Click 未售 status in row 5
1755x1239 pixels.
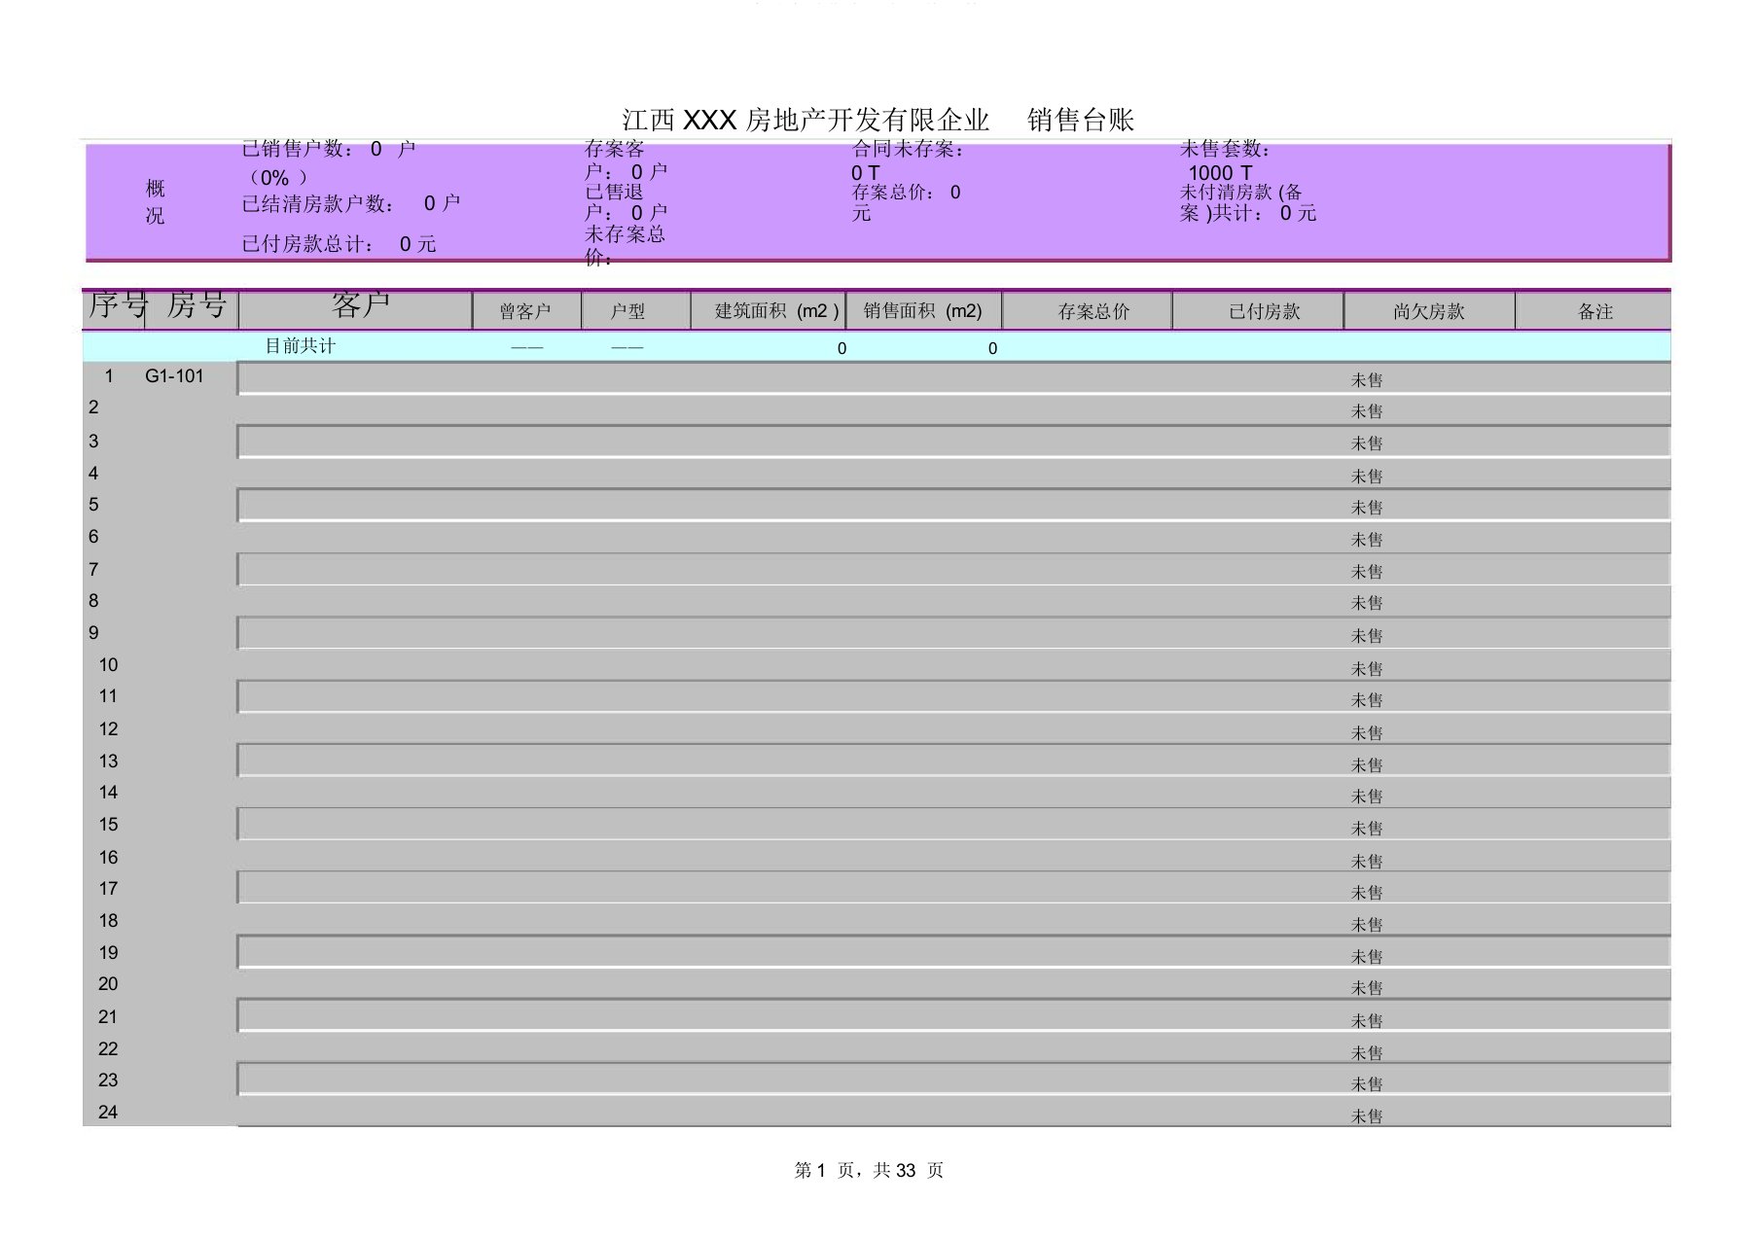1367,508
